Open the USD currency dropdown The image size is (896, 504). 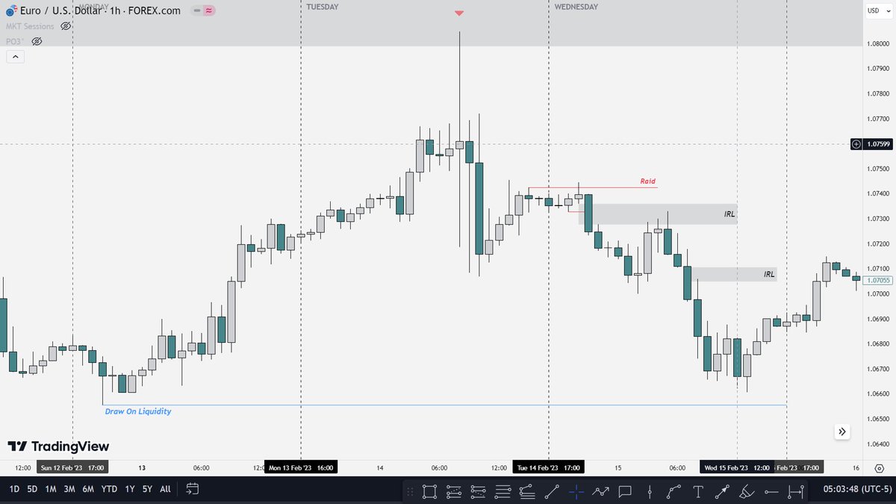[878, 10]
